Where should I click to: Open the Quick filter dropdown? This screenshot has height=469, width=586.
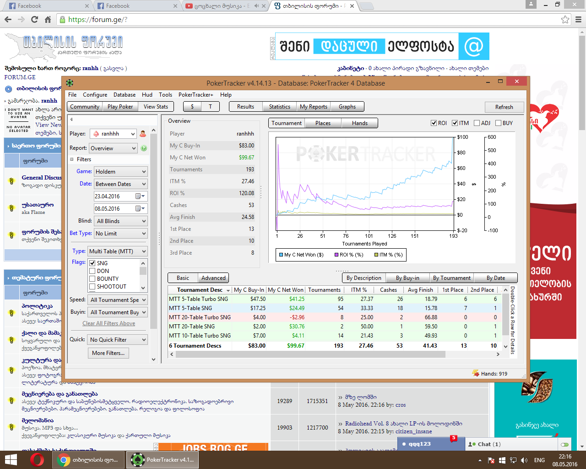coord(118,340)
